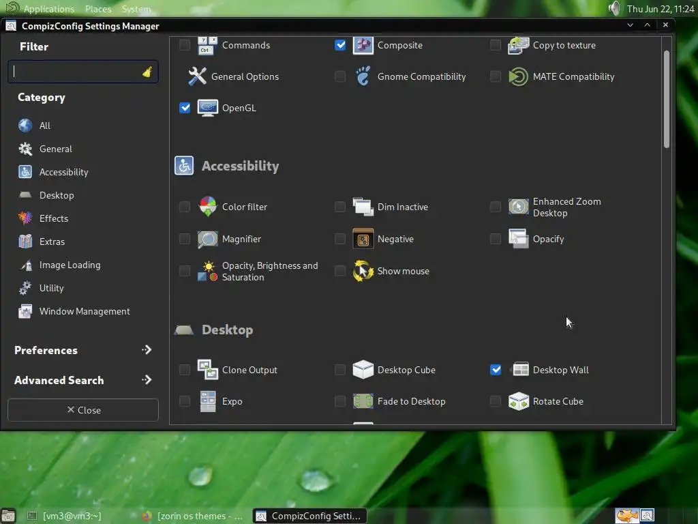Enable the Show mouse checkbox
698x524 pixels.
click(x=340, y=271)
